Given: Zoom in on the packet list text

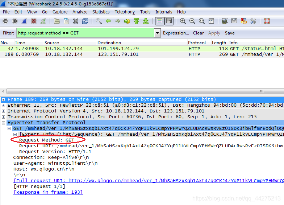Looking at the screenshot, I should (x=183, y=21).
